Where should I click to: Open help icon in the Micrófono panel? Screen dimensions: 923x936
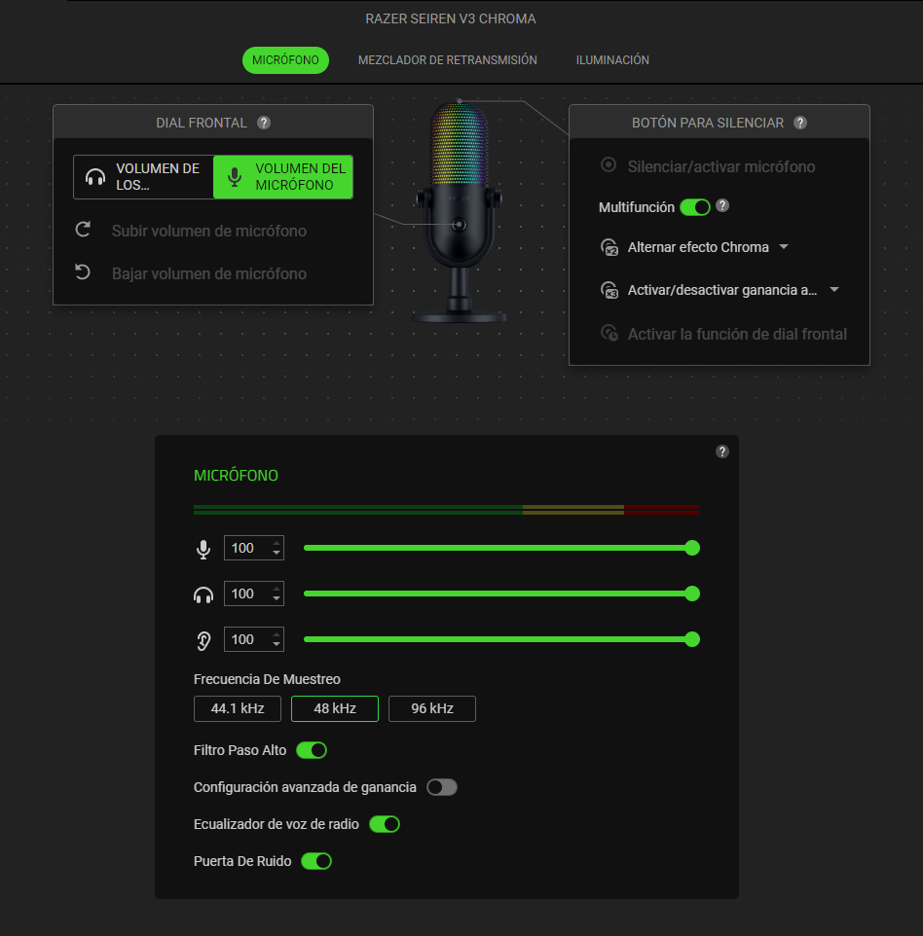coord(722,451)
